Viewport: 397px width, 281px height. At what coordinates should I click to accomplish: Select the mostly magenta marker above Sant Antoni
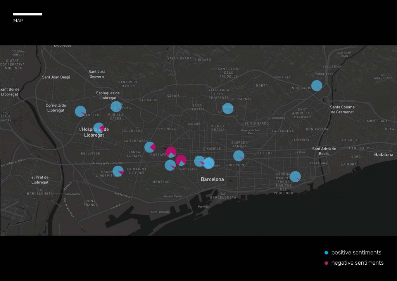181,160
